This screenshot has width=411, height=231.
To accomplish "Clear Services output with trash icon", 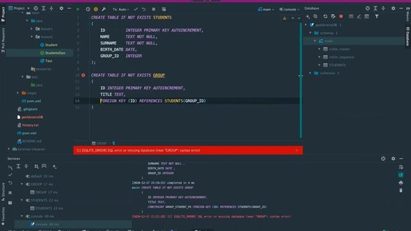I will click(x=401, y=191).
